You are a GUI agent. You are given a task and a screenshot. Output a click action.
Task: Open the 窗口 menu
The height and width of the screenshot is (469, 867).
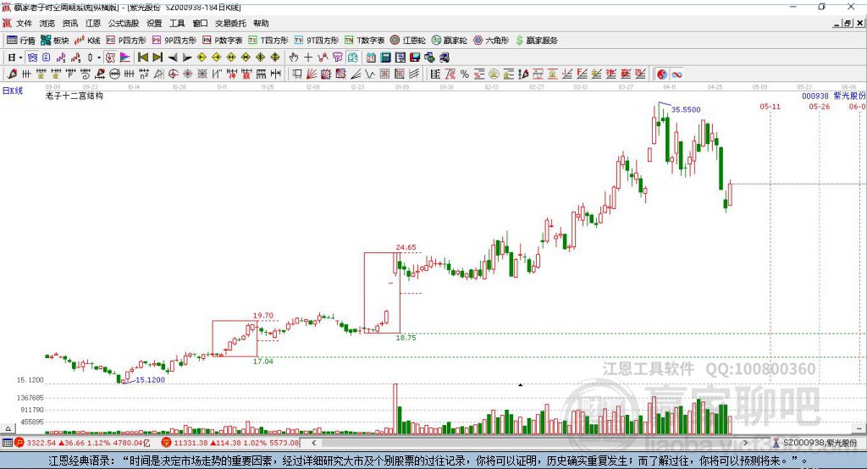(200, 23)
